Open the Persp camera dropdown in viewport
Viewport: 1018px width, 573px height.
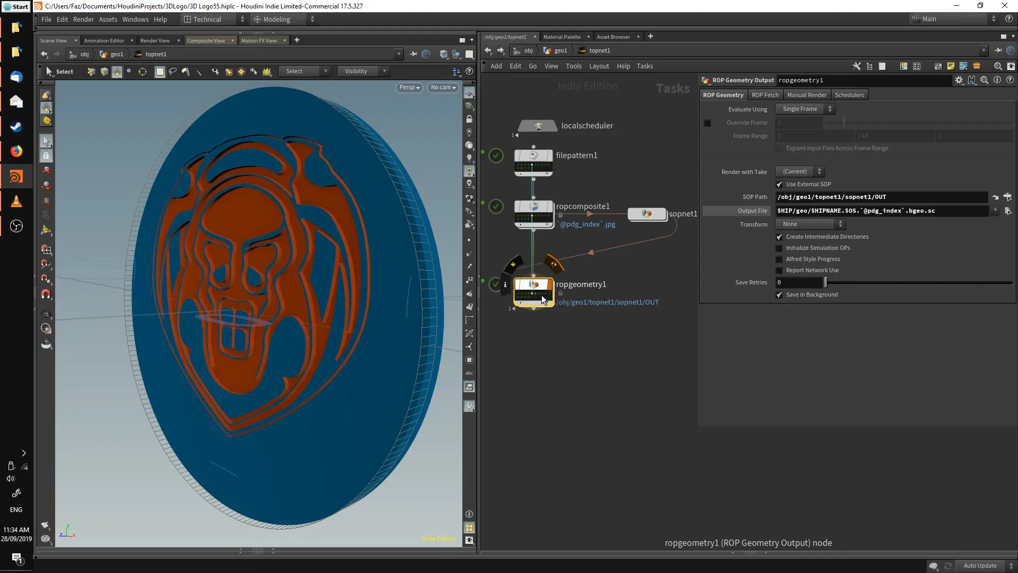409,88
